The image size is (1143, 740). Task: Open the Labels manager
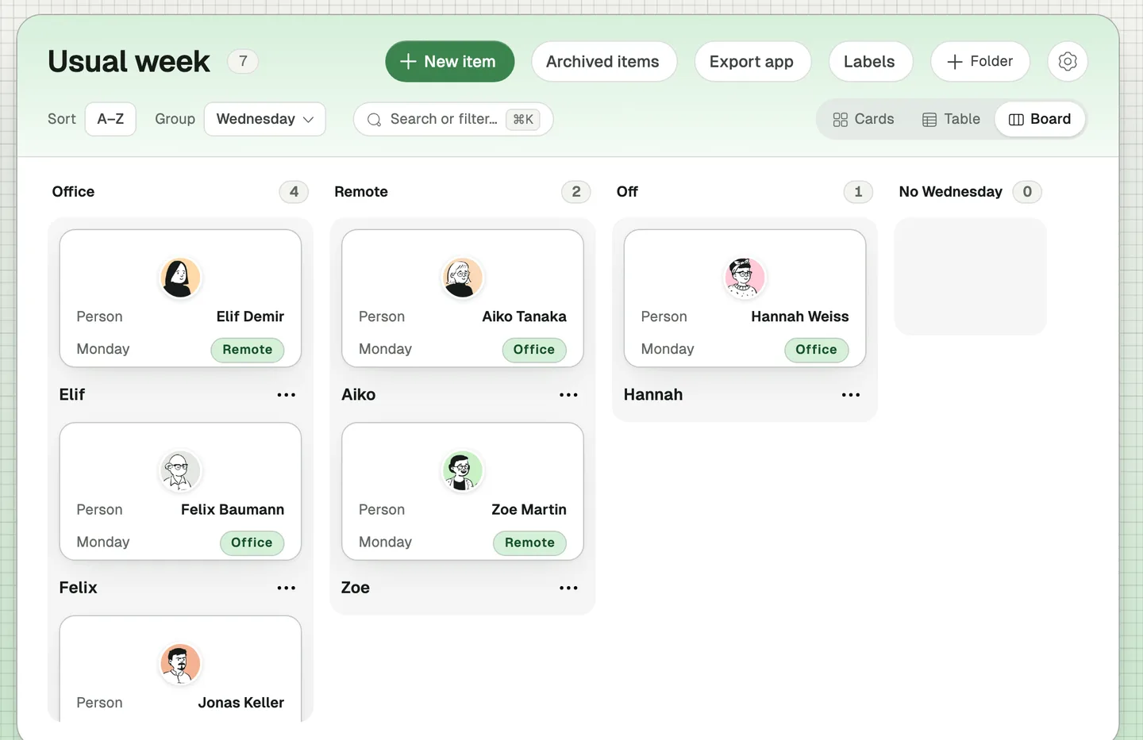point(870,61)
